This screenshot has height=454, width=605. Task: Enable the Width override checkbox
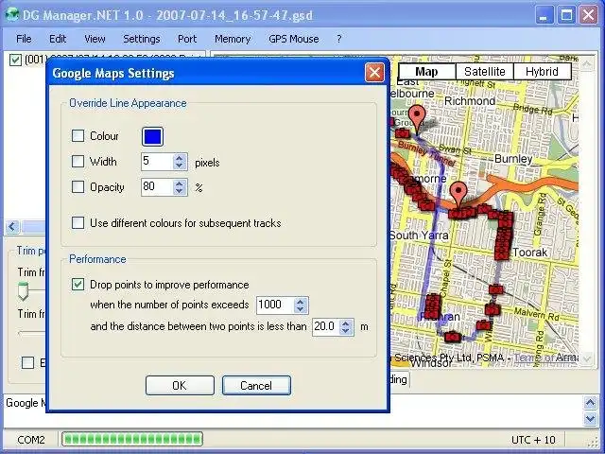pos(78,162)
